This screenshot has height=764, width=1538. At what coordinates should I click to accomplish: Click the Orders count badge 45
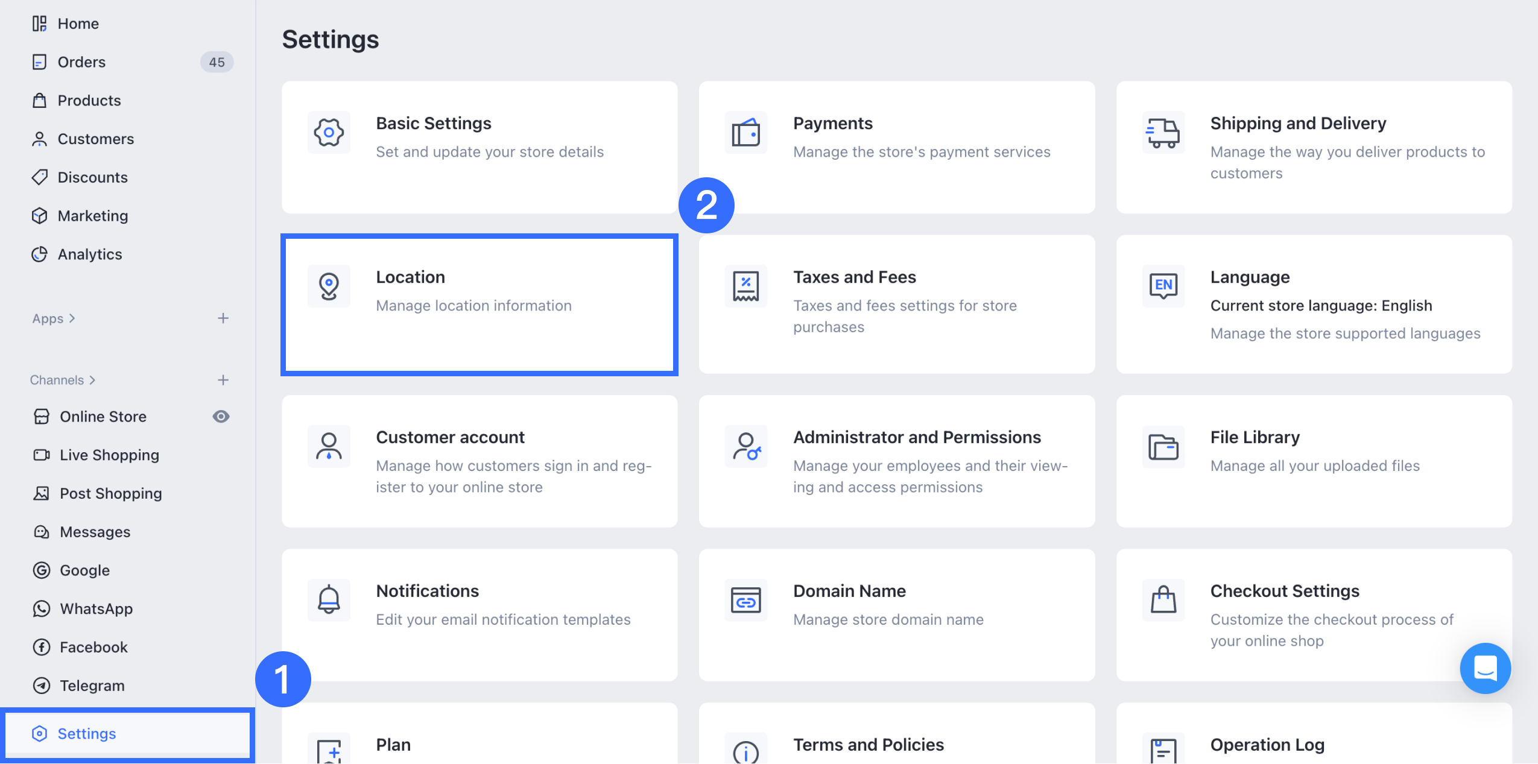pos(217,62)
